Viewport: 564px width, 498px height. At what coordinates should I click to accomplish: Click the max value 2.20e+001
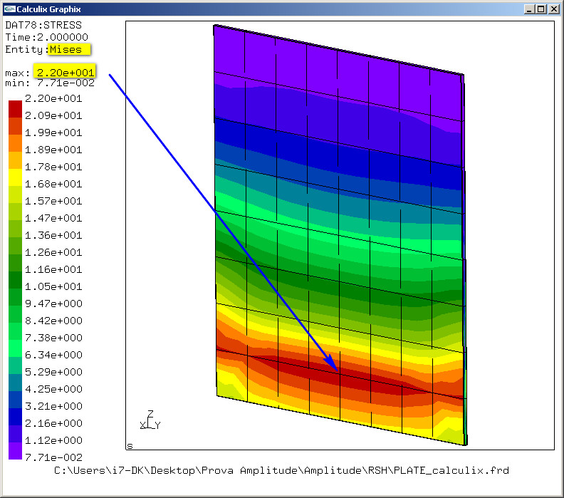coord(65,73)
